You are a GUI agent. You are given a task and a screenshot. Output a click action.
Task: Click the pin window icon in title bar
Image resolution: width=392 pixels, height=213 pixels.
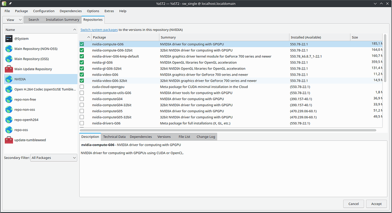(x=10, y=3)
